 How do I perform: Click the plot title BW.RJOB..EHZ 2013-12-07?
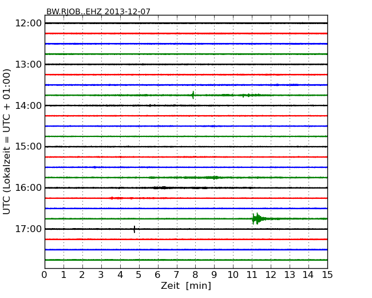pos(98,11)
